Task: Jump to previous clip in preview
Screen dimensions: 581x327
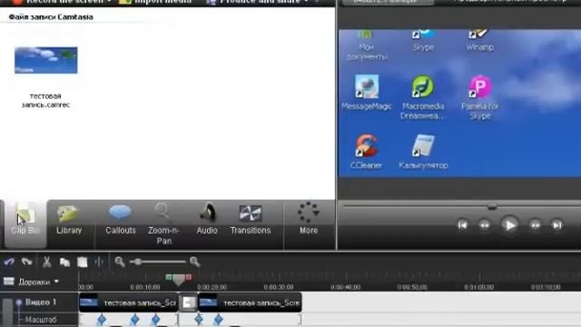Action: [462, 224]
